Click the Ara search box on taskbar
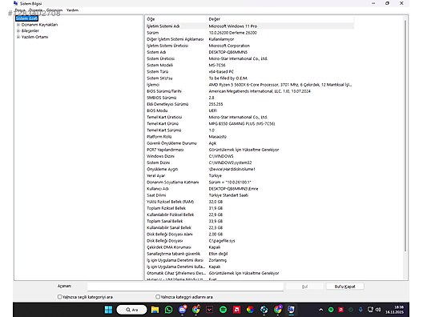This screenshot has height=317, width=423. point(131,310)
